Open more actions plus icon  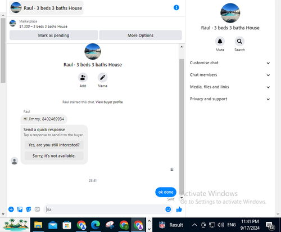[x=11, y=209]
